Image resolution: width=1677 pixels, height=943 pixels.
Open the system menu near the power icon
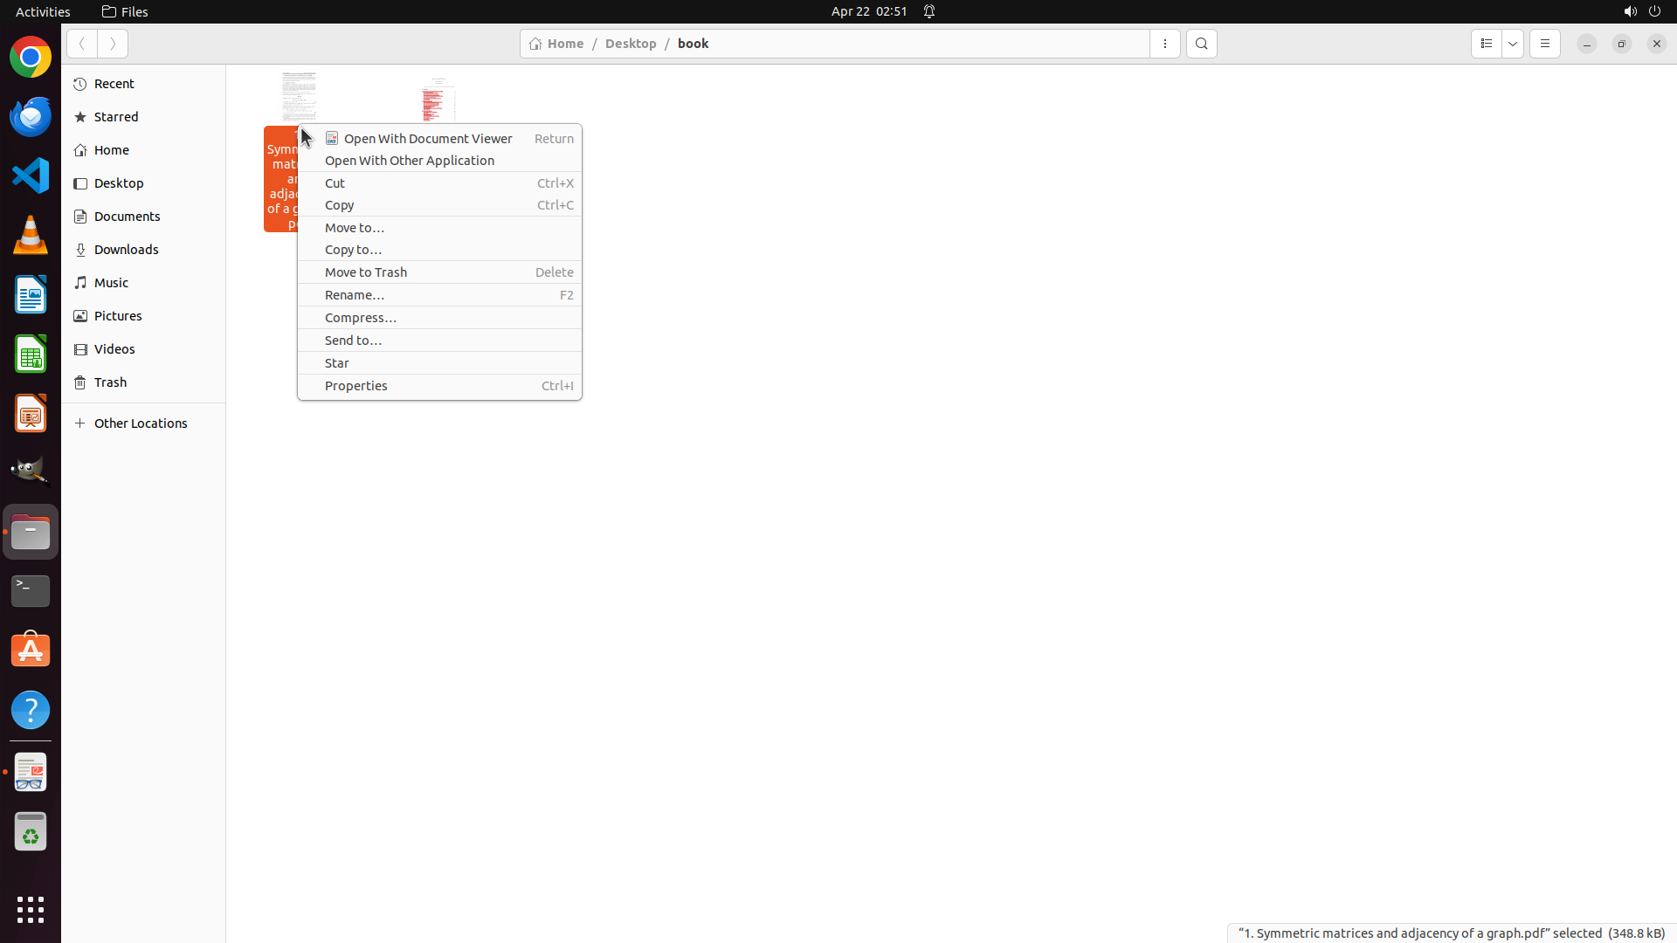pyautogui.click(x=1654, y=11)
